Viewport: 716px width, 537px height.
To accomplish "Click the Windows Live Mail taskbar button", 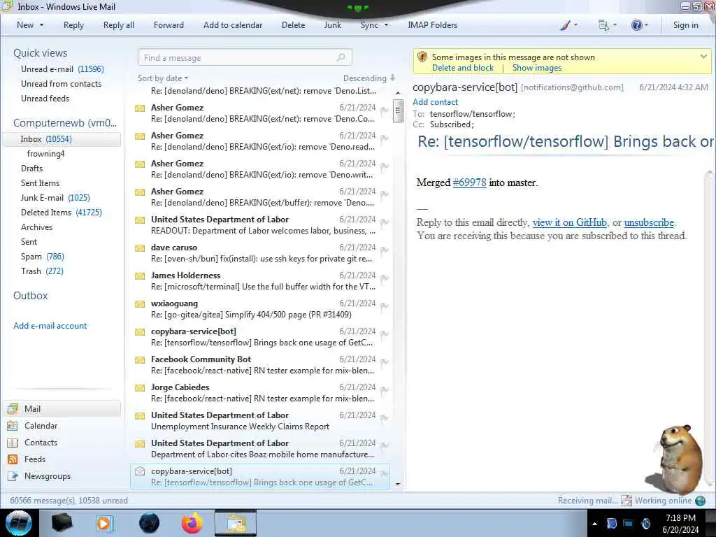I will 236,523.
